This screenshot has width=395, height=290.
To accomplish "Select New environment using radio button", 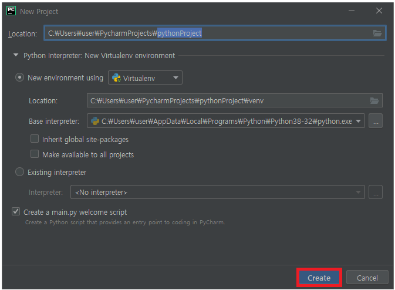I will tap(19, 77).
